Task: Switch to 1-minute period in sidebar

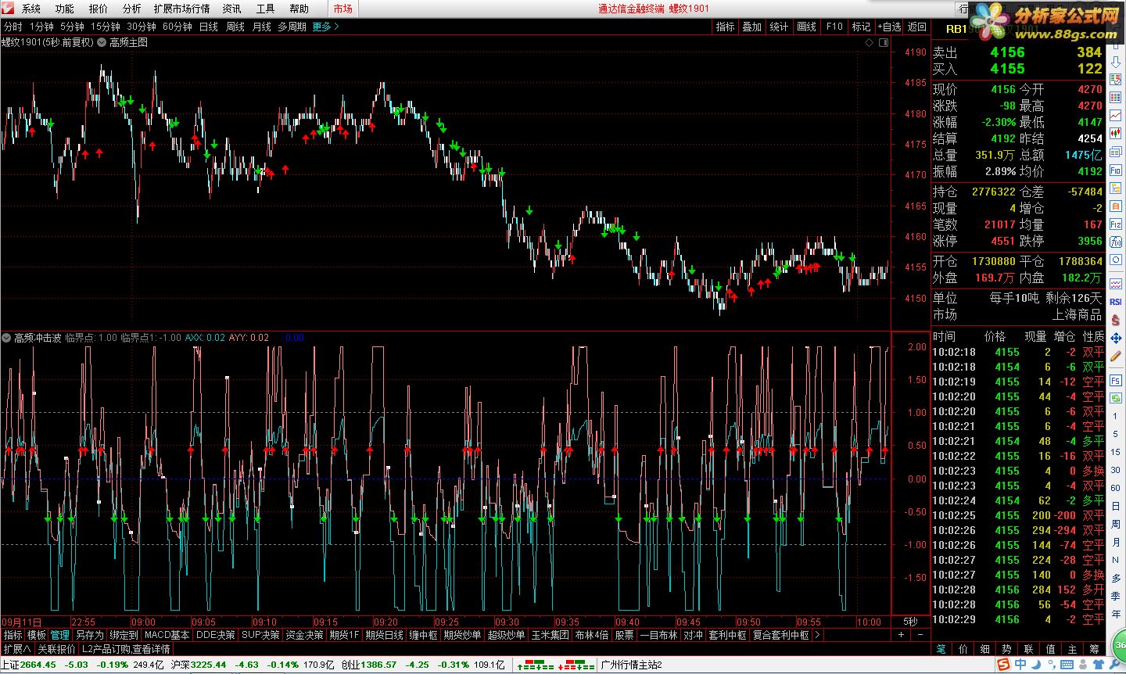Action: pos(1116,416)
